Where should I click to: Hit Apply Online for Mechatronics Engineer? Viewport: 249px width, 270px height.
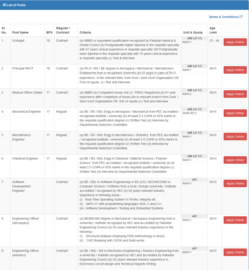click(x=235, y=137)
